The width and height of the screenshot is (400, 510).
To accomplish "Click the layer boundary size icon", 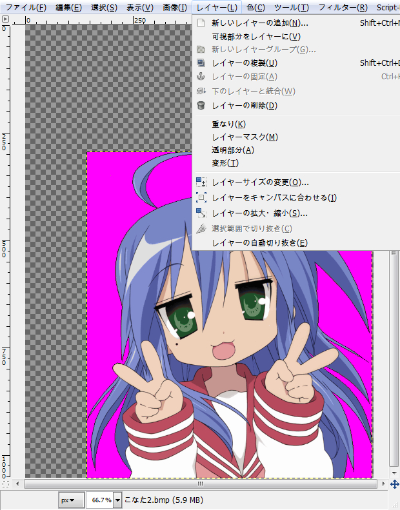I will pyautogui.click(x=201, y=182).
